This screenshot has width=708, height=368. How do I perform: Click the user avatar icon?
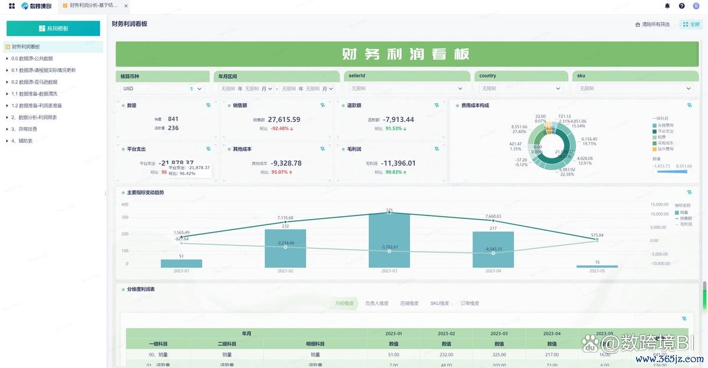tap(696, 6)
